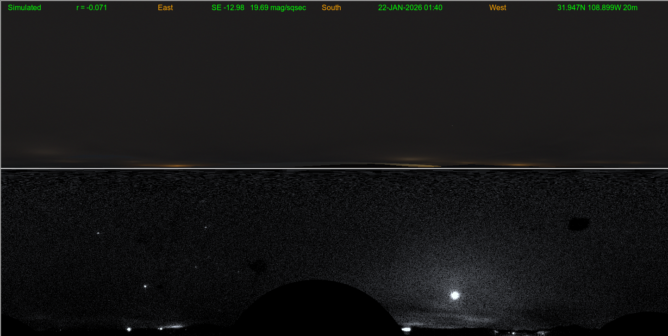Select the 22-JAN-2026 01:40 timestamp
Viewport: 668px width, 336px height.
tap(410, 8)
